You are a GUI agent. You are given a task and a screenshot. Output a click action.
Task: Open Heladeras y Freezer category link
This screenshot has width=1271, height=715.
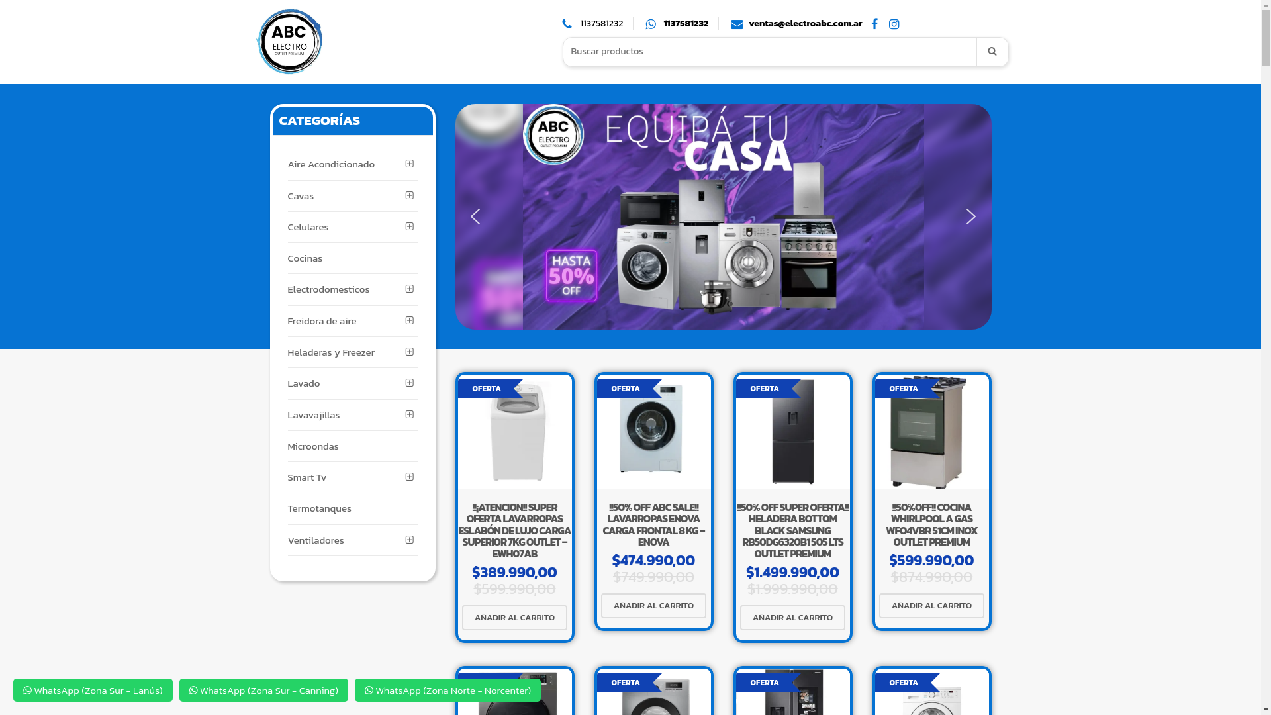click(x=331, y=352)
